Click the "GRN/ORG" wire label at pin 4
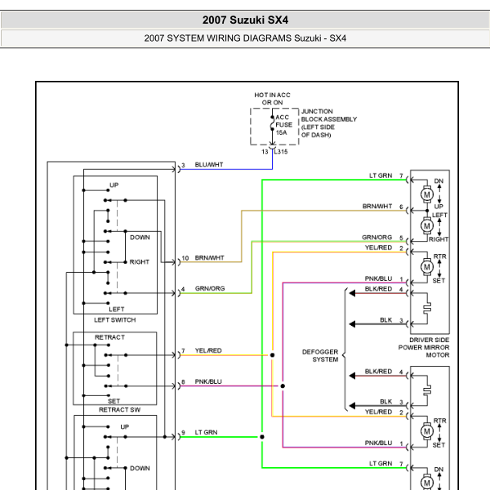This screenshot has height=490, width=490. (210, 288)
